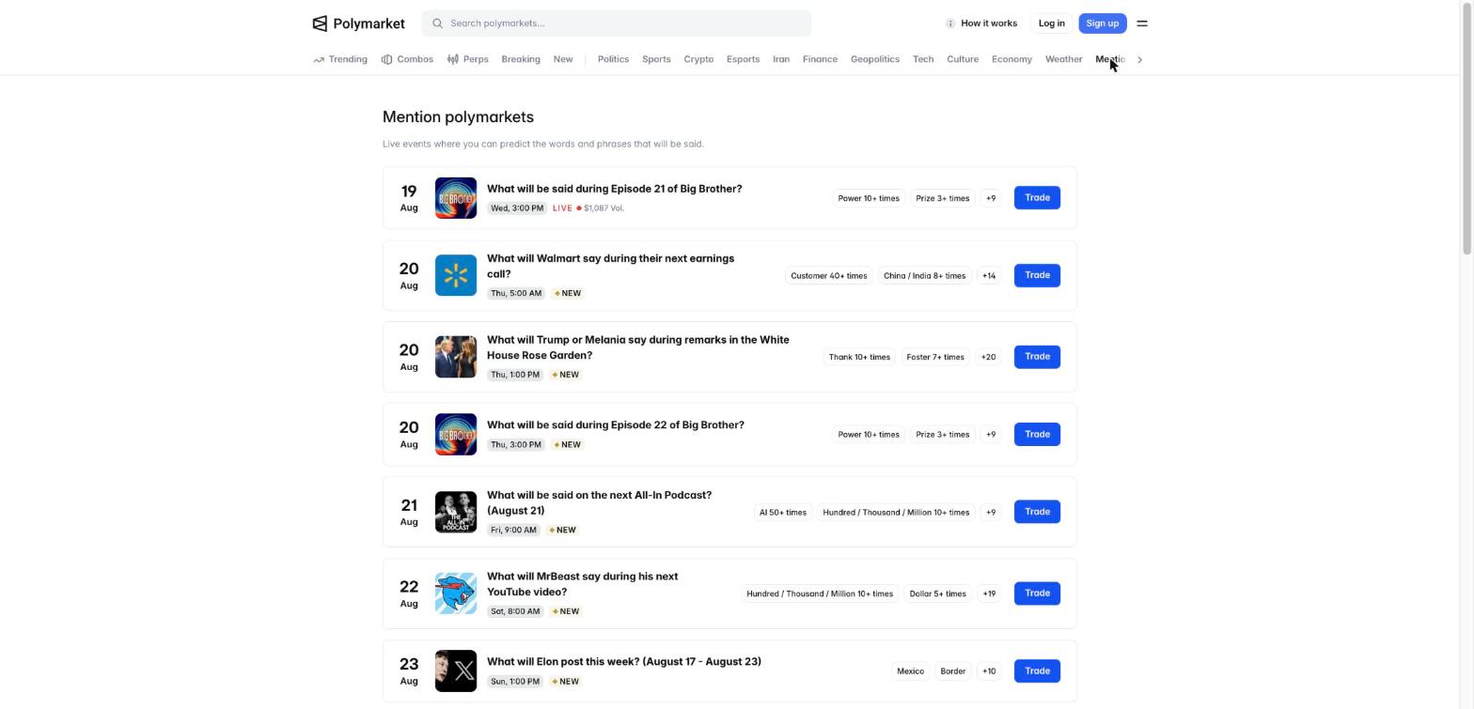Select Dollar 5+ times chip
The height and width of the screenshot is (709, 1474).
[937, 593]
